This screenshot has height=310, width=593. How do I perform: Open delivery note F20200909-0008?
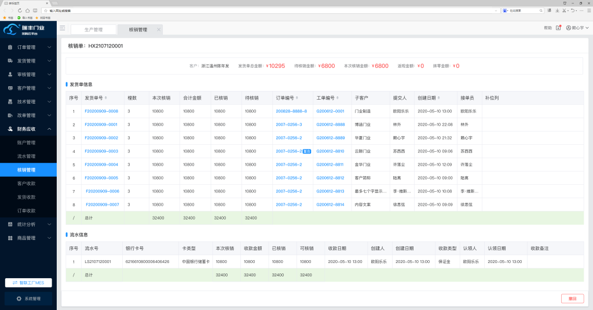[101, 111]
